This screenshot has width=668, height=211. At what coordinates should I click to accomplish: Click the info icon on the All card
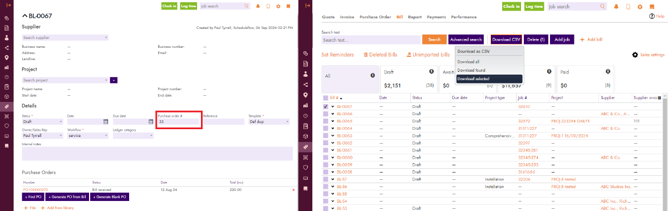pos(372,75)
